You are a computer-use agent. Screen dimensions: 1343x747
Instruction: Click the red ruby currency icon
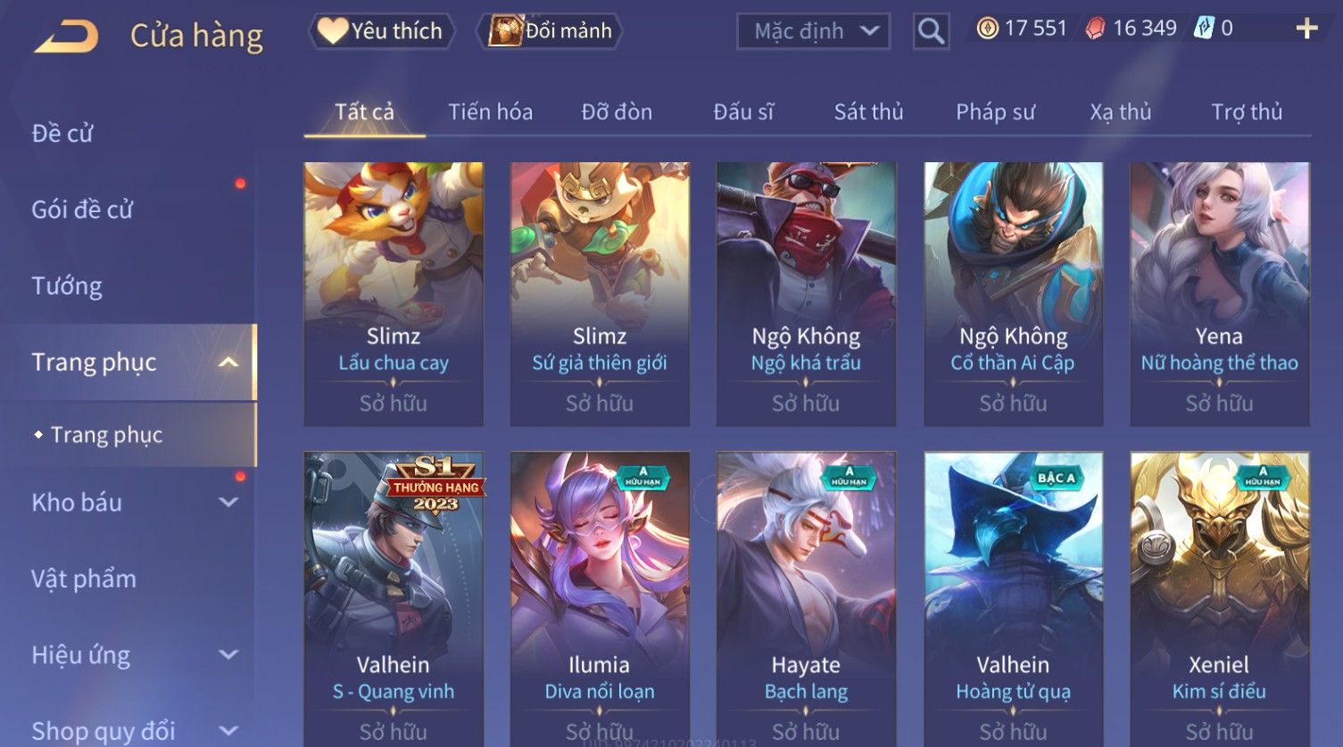(x=1095, y=29)
